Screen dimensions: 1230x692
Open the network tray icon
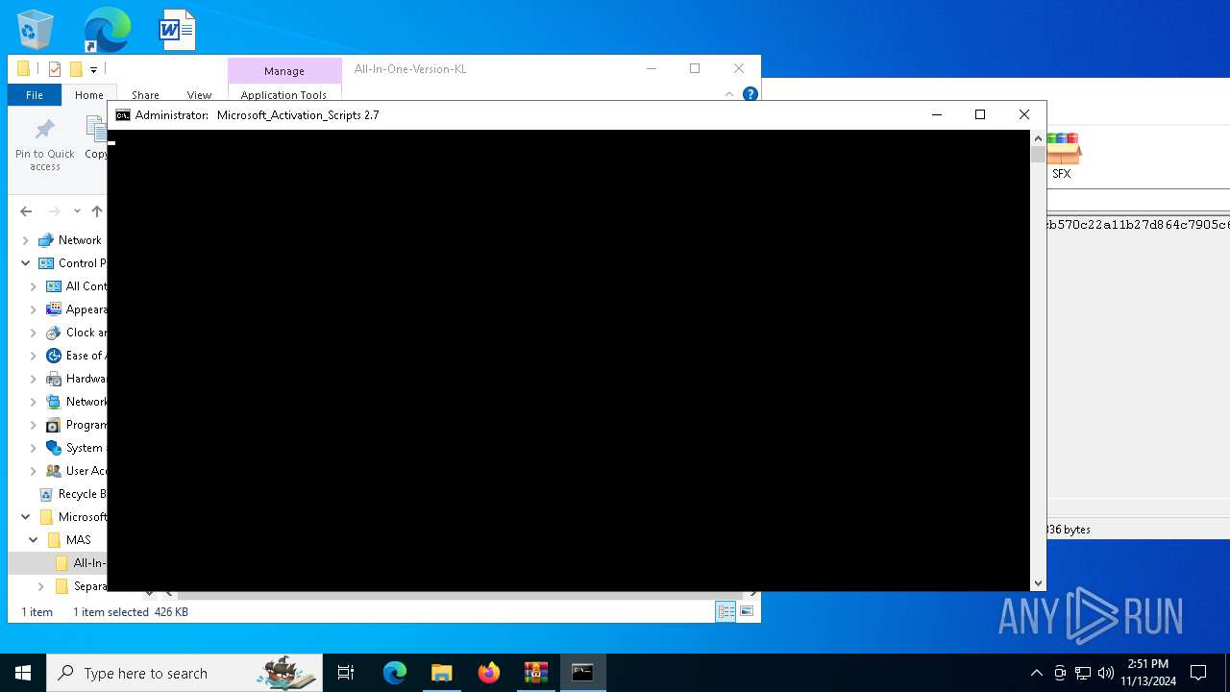point(1083,673)
